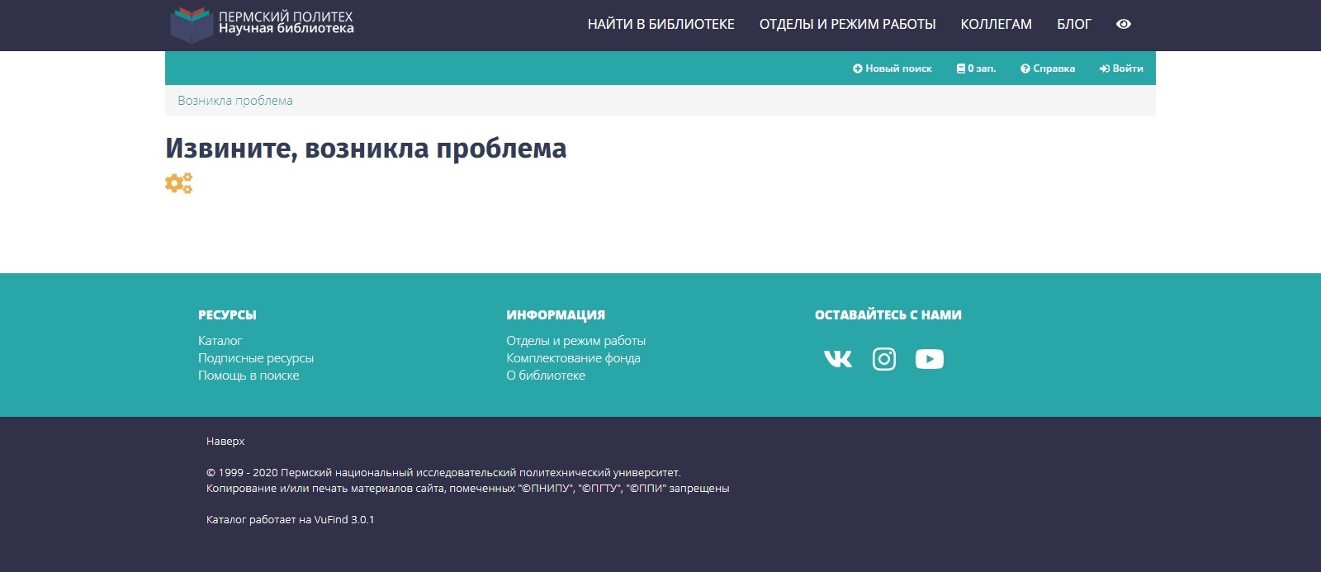This screenshot has height=572, width=1321.
Task: Go to the БЛОГ section
Action: [1073, 25]
